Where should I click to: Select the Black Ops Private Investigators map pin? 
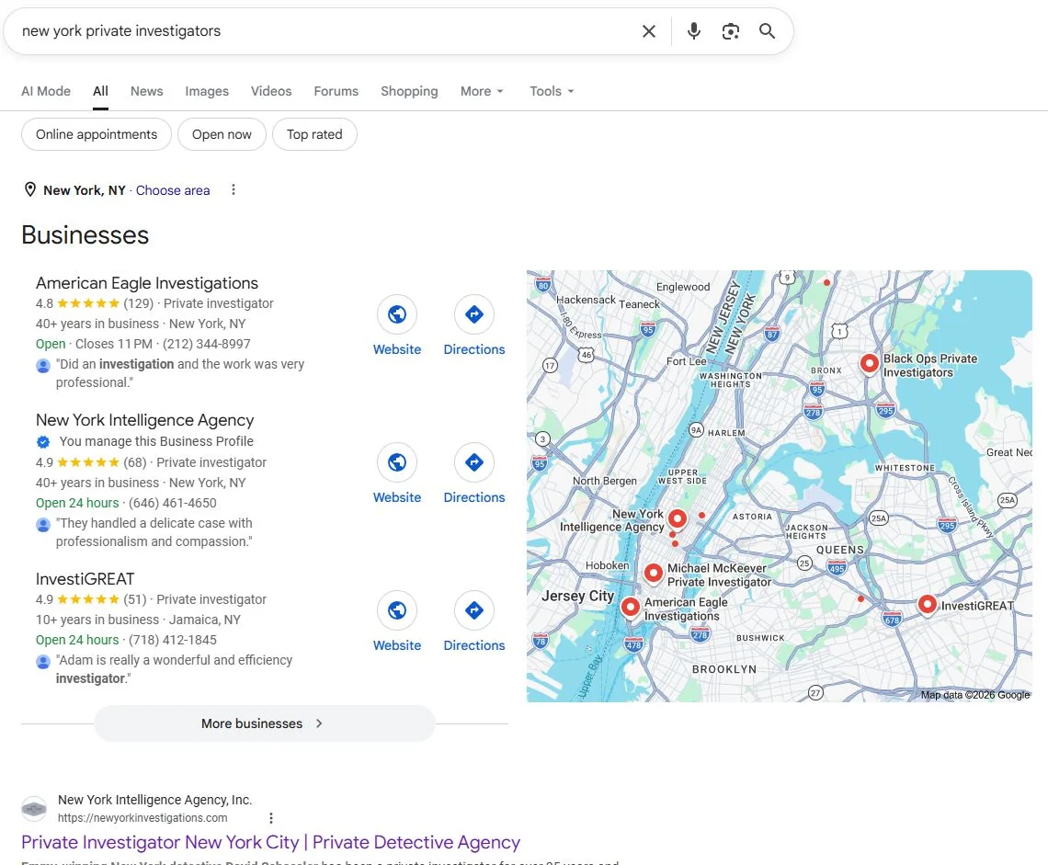tap(869, 364)
